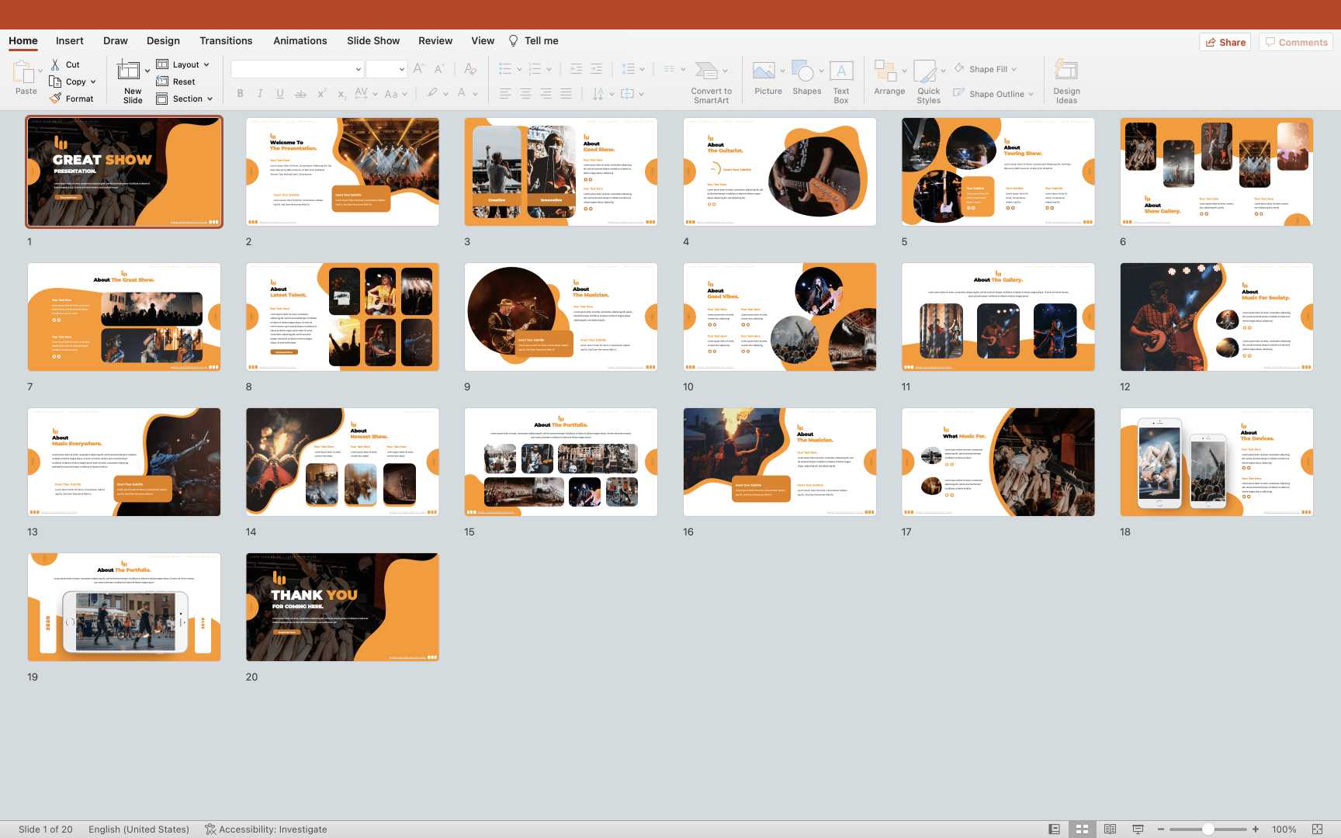Insert a Text Box
Viewport: 1341px width, 838px height.
click(x=841, y=71)
